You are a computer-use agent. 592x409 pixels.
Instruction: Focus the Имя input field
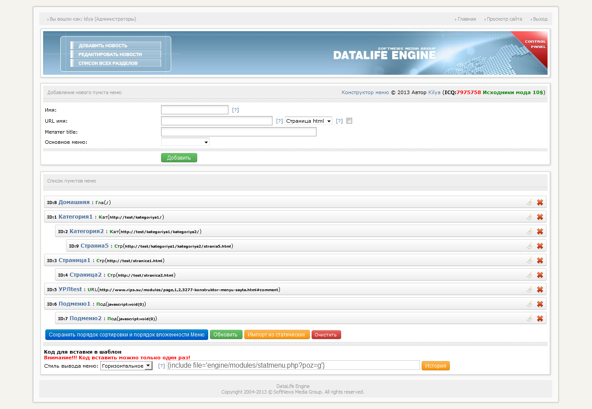click(195, 110)
